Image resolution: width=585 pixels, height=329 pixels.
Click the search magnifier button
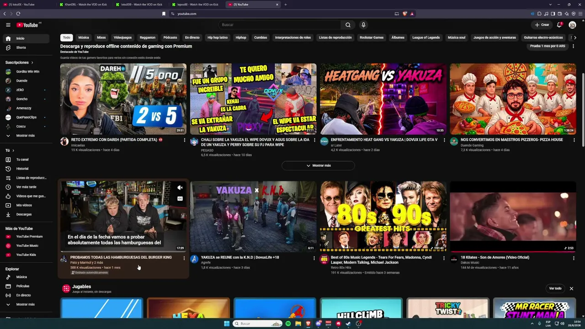tap(348, 25)
